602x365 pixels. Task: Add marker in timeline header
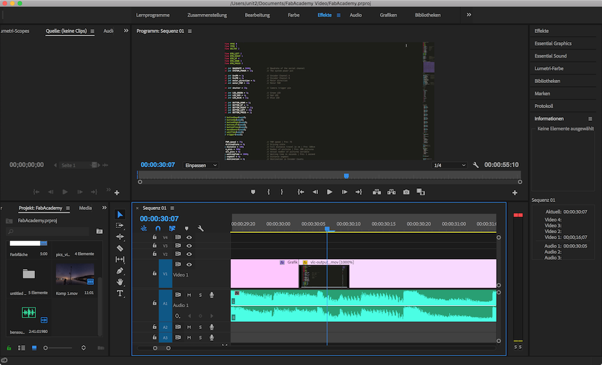click(187, 229)
